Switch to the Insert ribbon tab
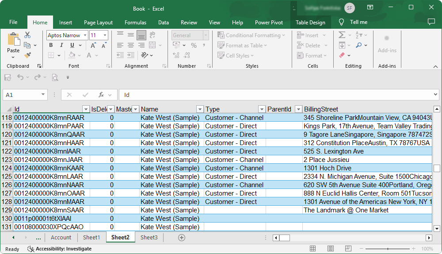Viewport: 442px width, 254px height. coord(65,23)
